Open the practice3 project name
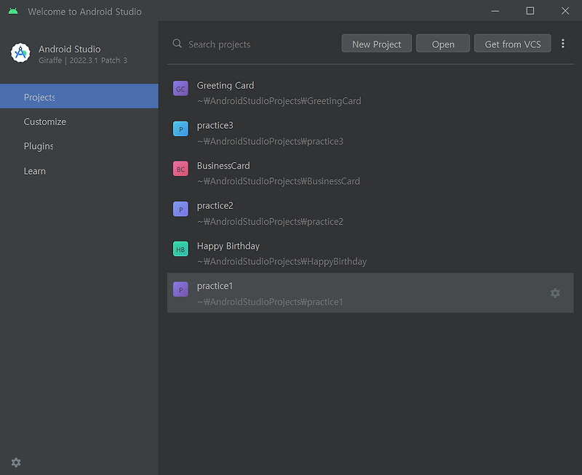 click(215, 125)
